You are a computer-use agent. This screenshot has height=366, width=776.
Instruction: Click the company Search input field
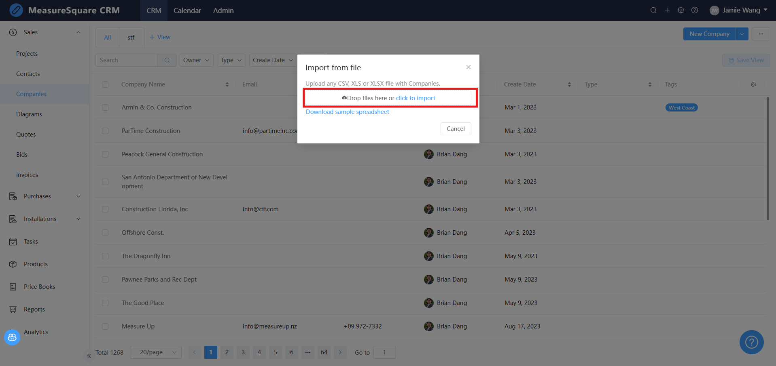click(127, 60)
